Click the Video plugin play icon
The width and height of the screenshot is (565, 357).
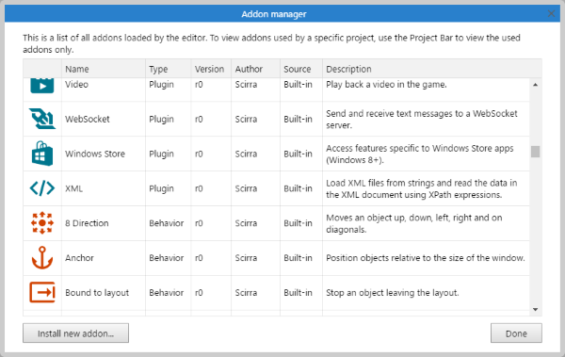[x=42, y=86]
